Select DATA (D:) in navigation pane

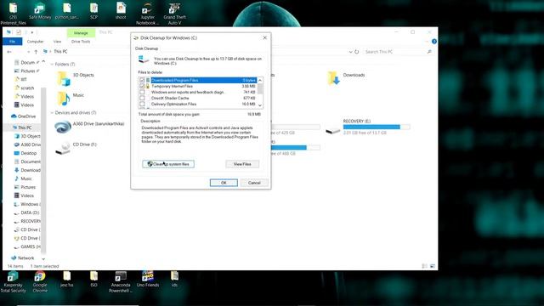(x=26, y=212)
